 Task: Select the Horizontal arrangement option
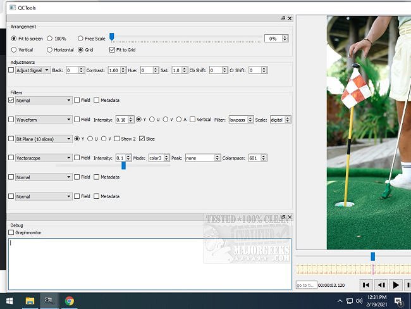pyautogui.click(x=50, y=49)
